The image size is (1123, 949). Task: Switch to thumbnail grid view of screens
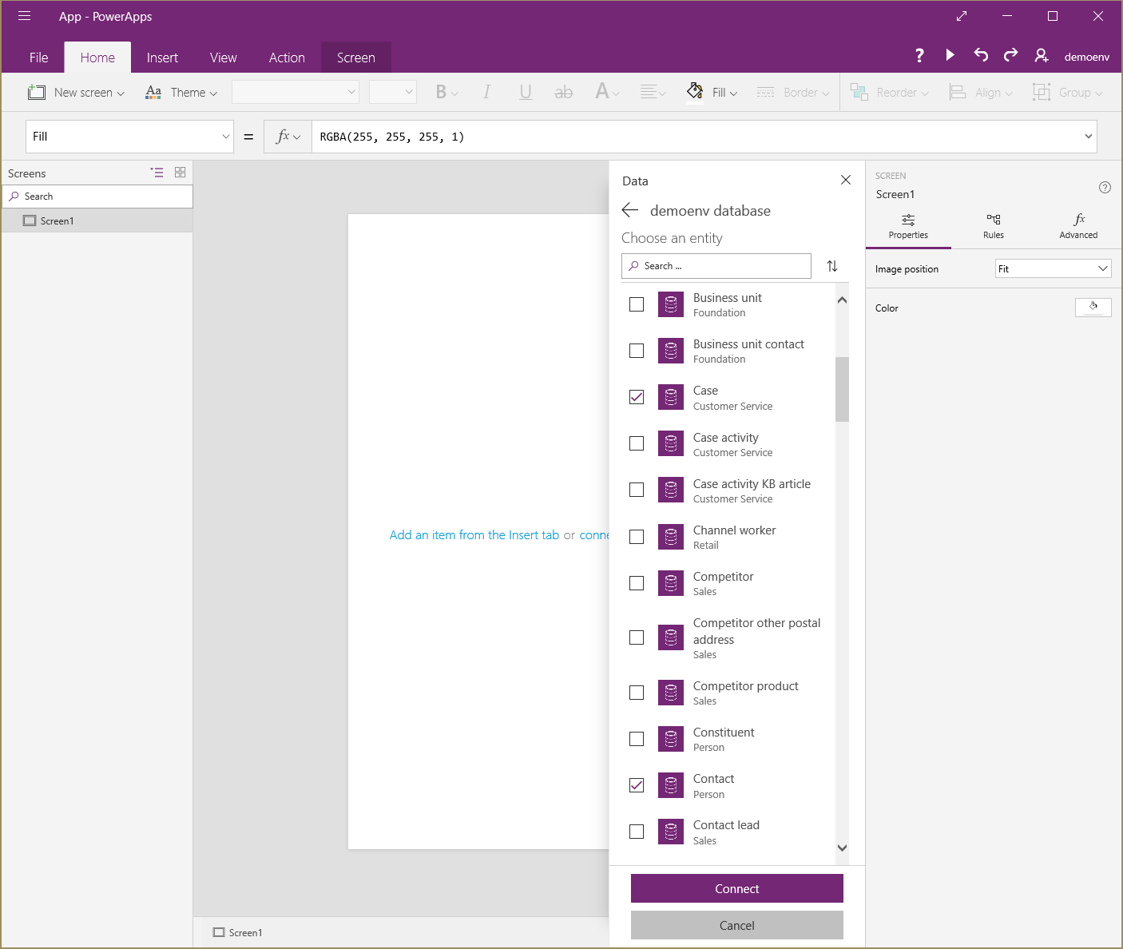point(181,173)
